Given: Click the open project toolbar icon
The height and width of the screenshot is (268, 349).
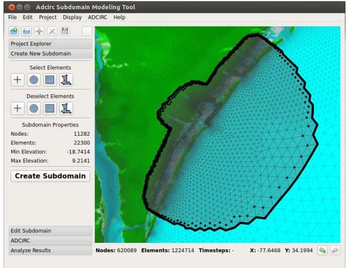Looking at the screenshot, I should [x=26, y=31].
